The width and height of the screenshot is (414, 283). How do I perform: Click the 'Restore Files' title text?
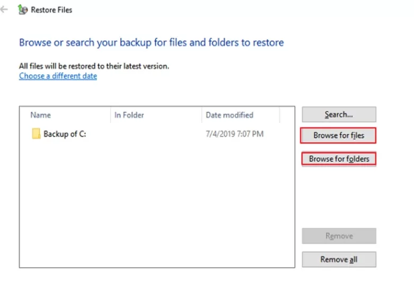coord(51,10)
